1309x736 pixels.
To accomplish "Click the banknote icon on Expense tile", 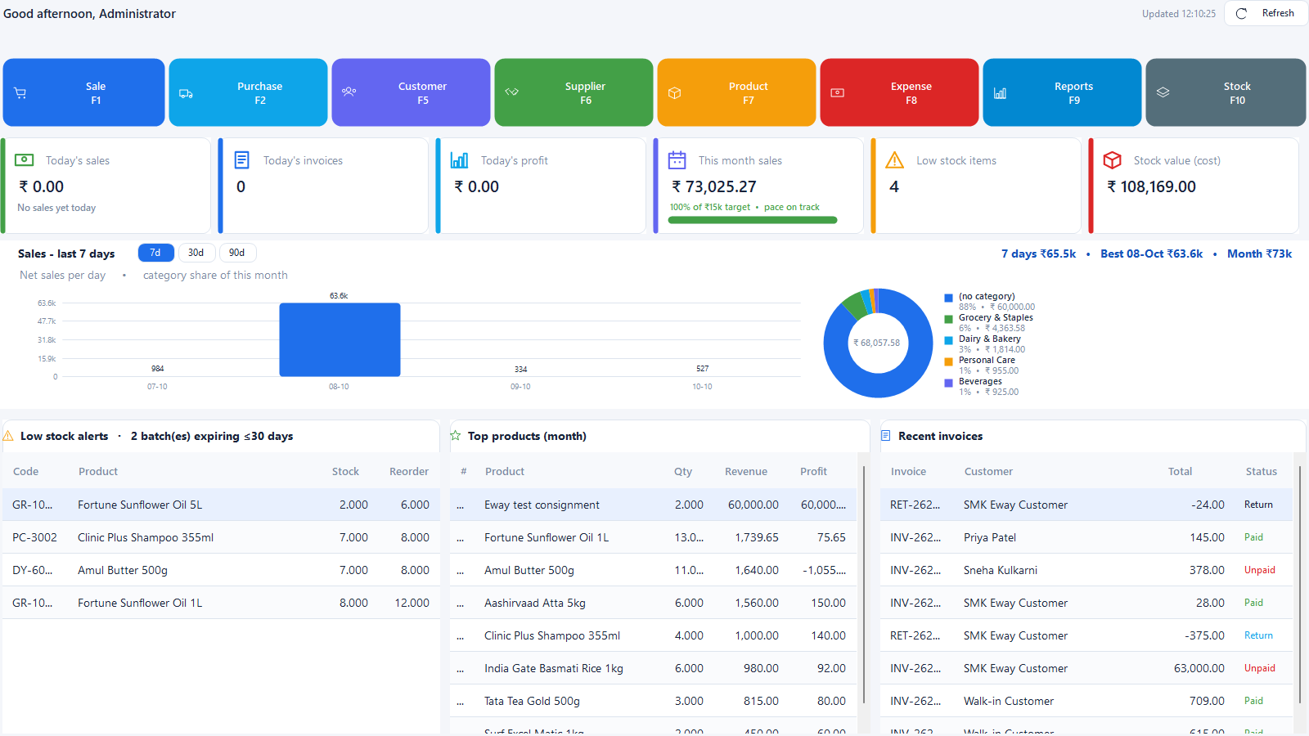I will coord(837,92).
